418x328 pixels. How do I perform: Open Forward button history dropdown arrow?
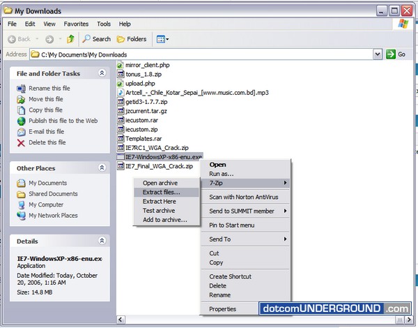click(60, 39)
